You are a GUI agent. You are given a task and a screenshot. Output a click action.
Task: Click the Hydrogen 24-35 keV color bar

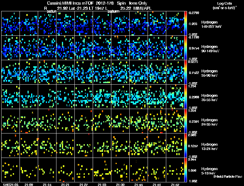[185, 121]
